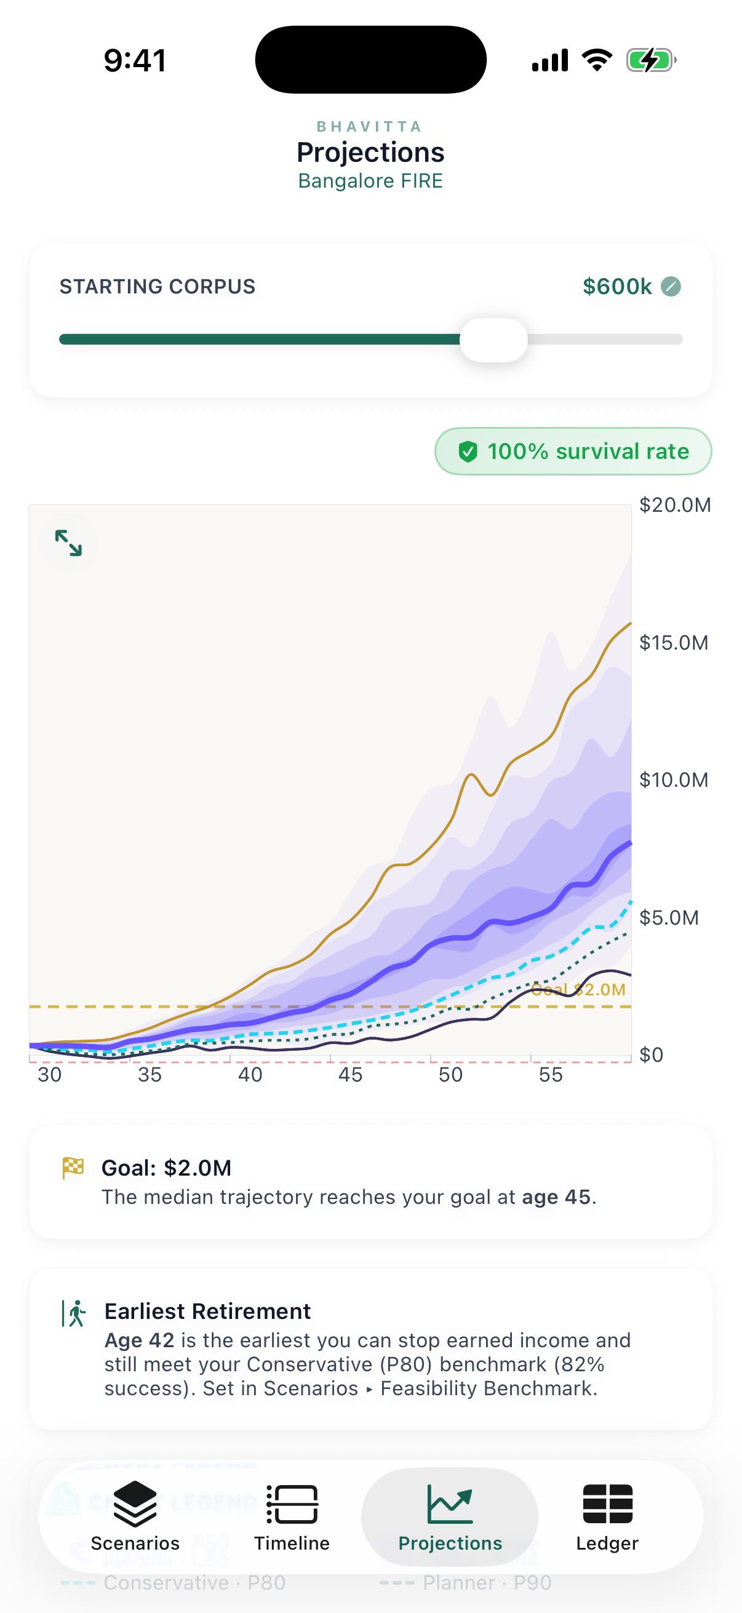Tap the $10.0M y-axis label
This screenshot has width=742, height=1613.
pyautogui.click(x=674, y=780)
